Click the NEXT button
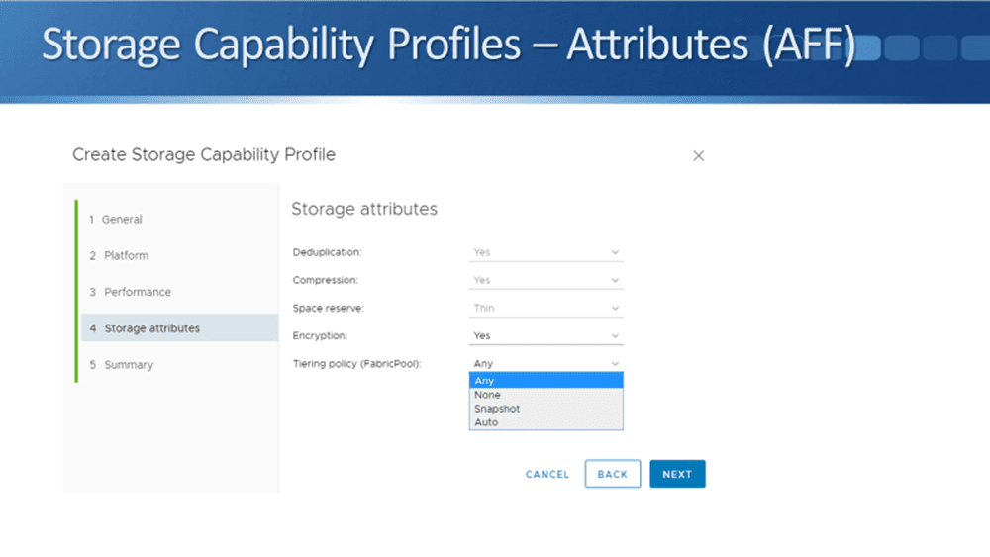Viewport: 990px width, 557px height. (677, 475)
